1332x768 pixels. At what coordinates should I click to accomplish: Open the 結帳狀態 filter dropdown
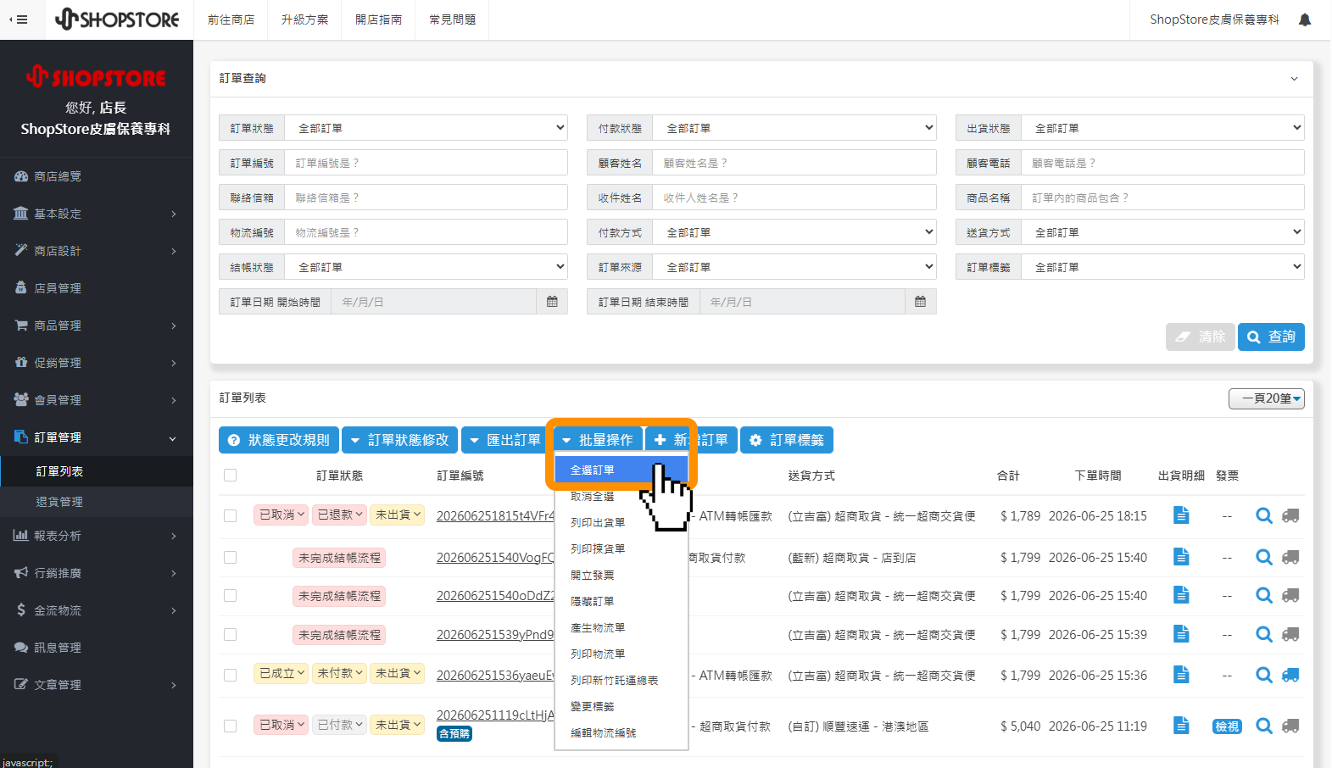tap(426, 267)
